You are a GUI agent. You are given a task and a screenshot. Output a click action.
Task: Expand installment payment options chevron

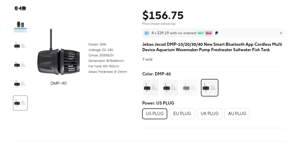pos(281,33)
